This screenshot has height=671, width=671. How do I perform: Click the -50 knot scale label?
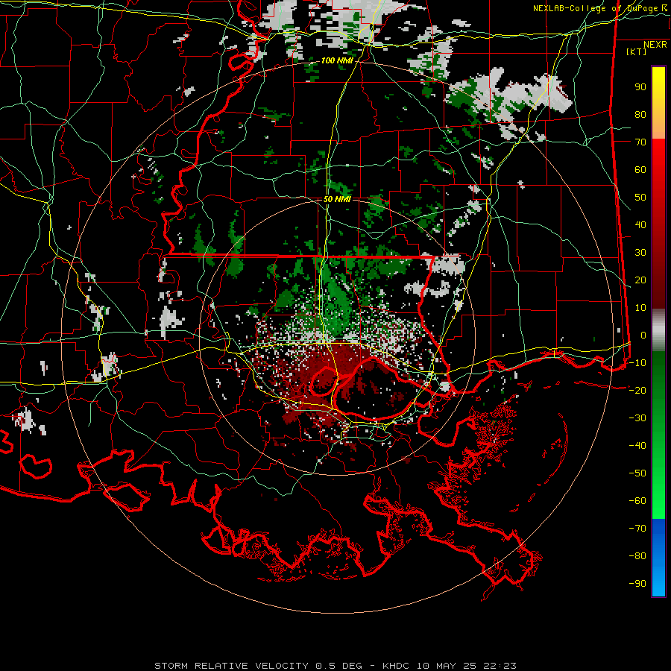tap(637, 473)
